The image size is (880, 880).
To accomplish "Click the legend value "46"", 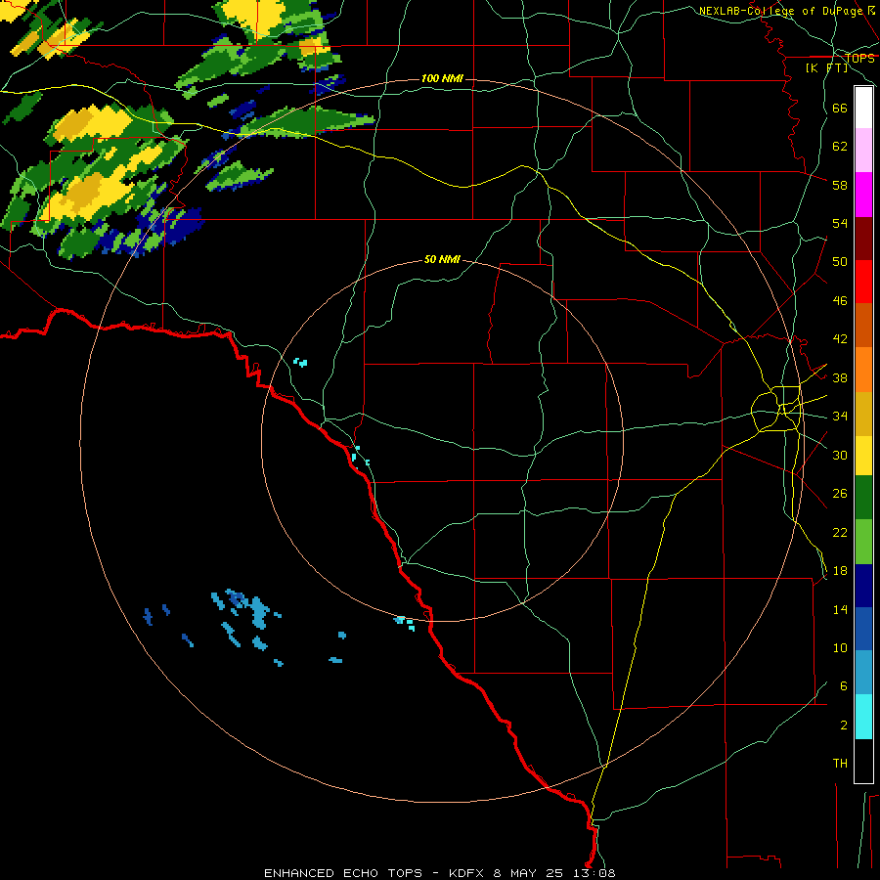I will click(840, 301).
